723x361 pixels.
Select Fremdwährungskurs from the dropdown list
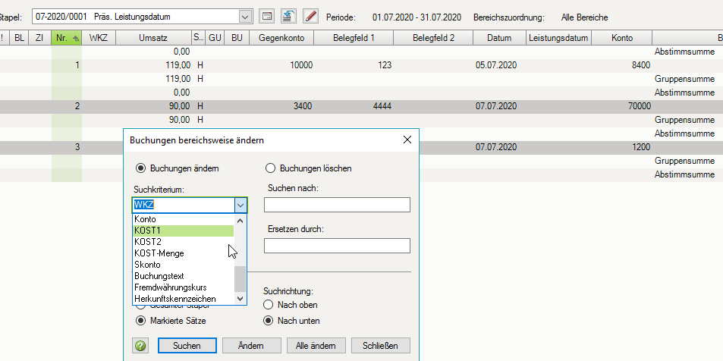170,287
